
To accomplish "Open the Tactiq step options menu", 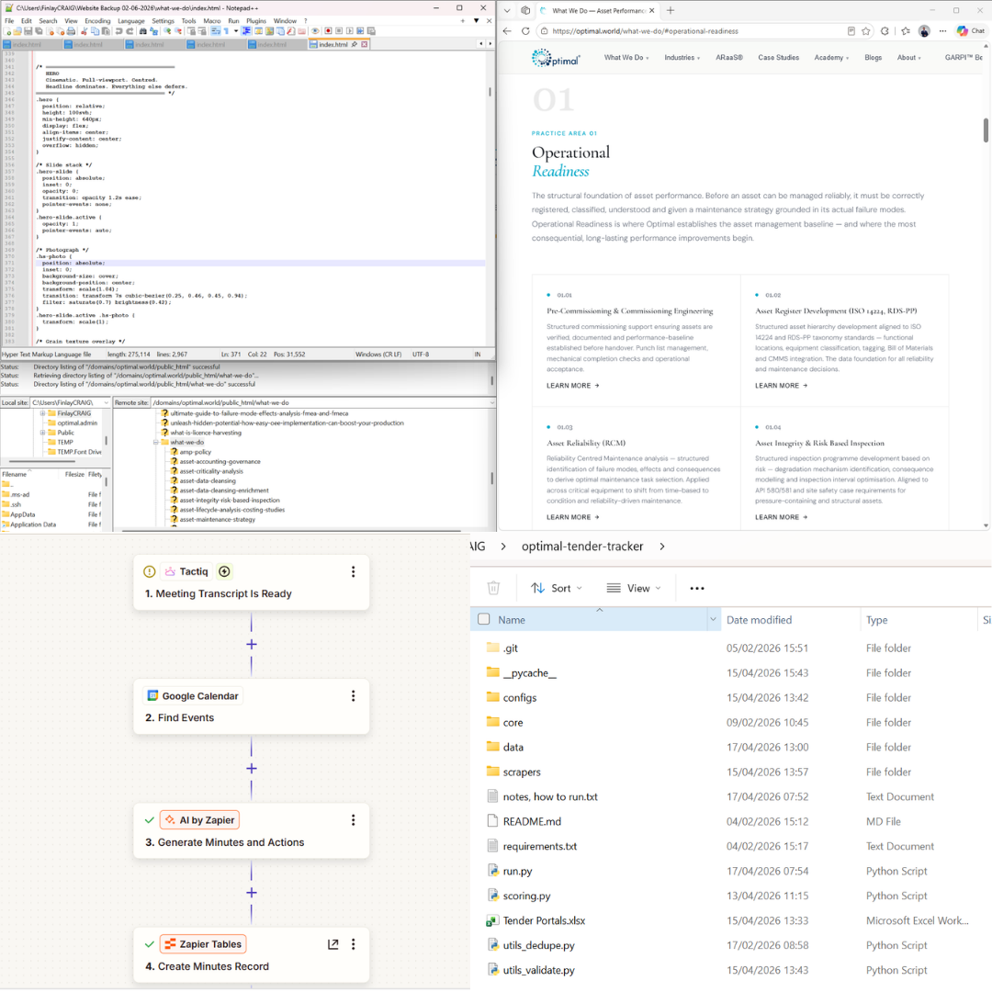I will coord(353,571).
